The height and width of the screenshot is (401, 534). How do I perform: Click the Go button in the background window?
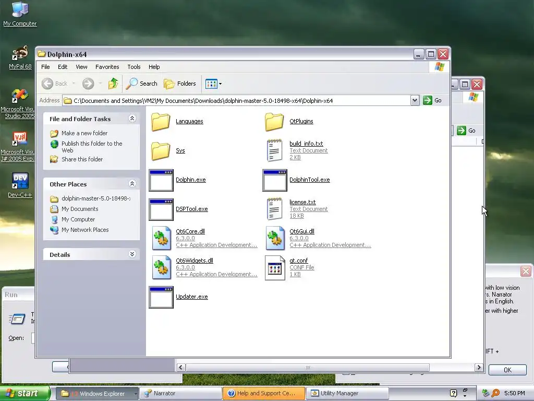[467, 131]
